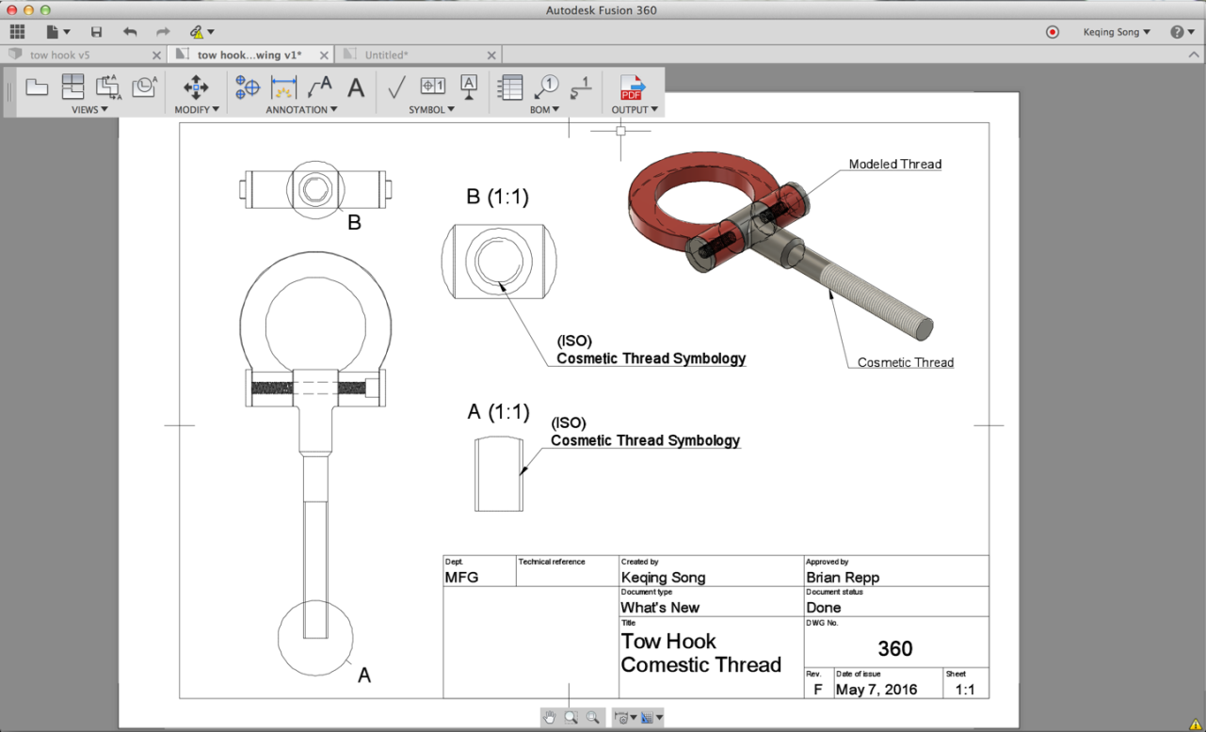Screen dimensions: 1206x732
Task: Select the Detail View tool
Action: click(144, 88)
